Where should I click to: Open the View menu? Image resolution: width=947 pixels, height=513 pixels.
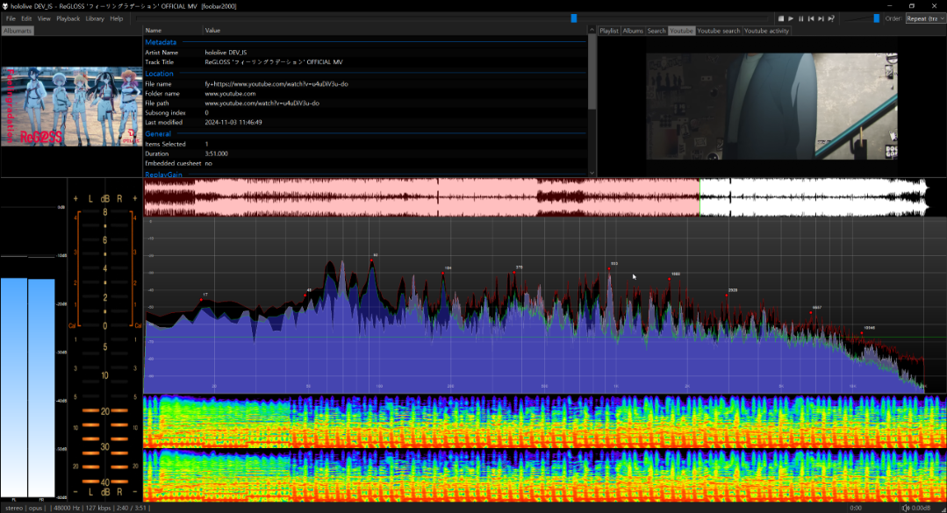[x=44, y=18]
